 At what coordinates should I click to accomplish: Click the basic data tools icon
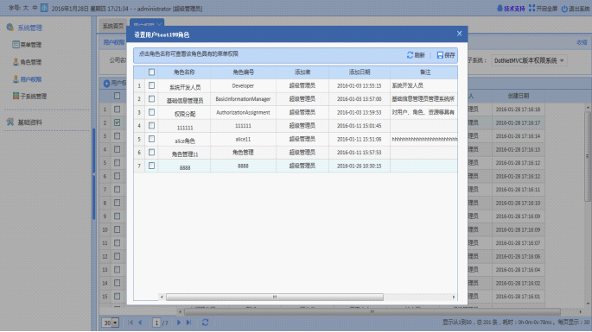10,122
